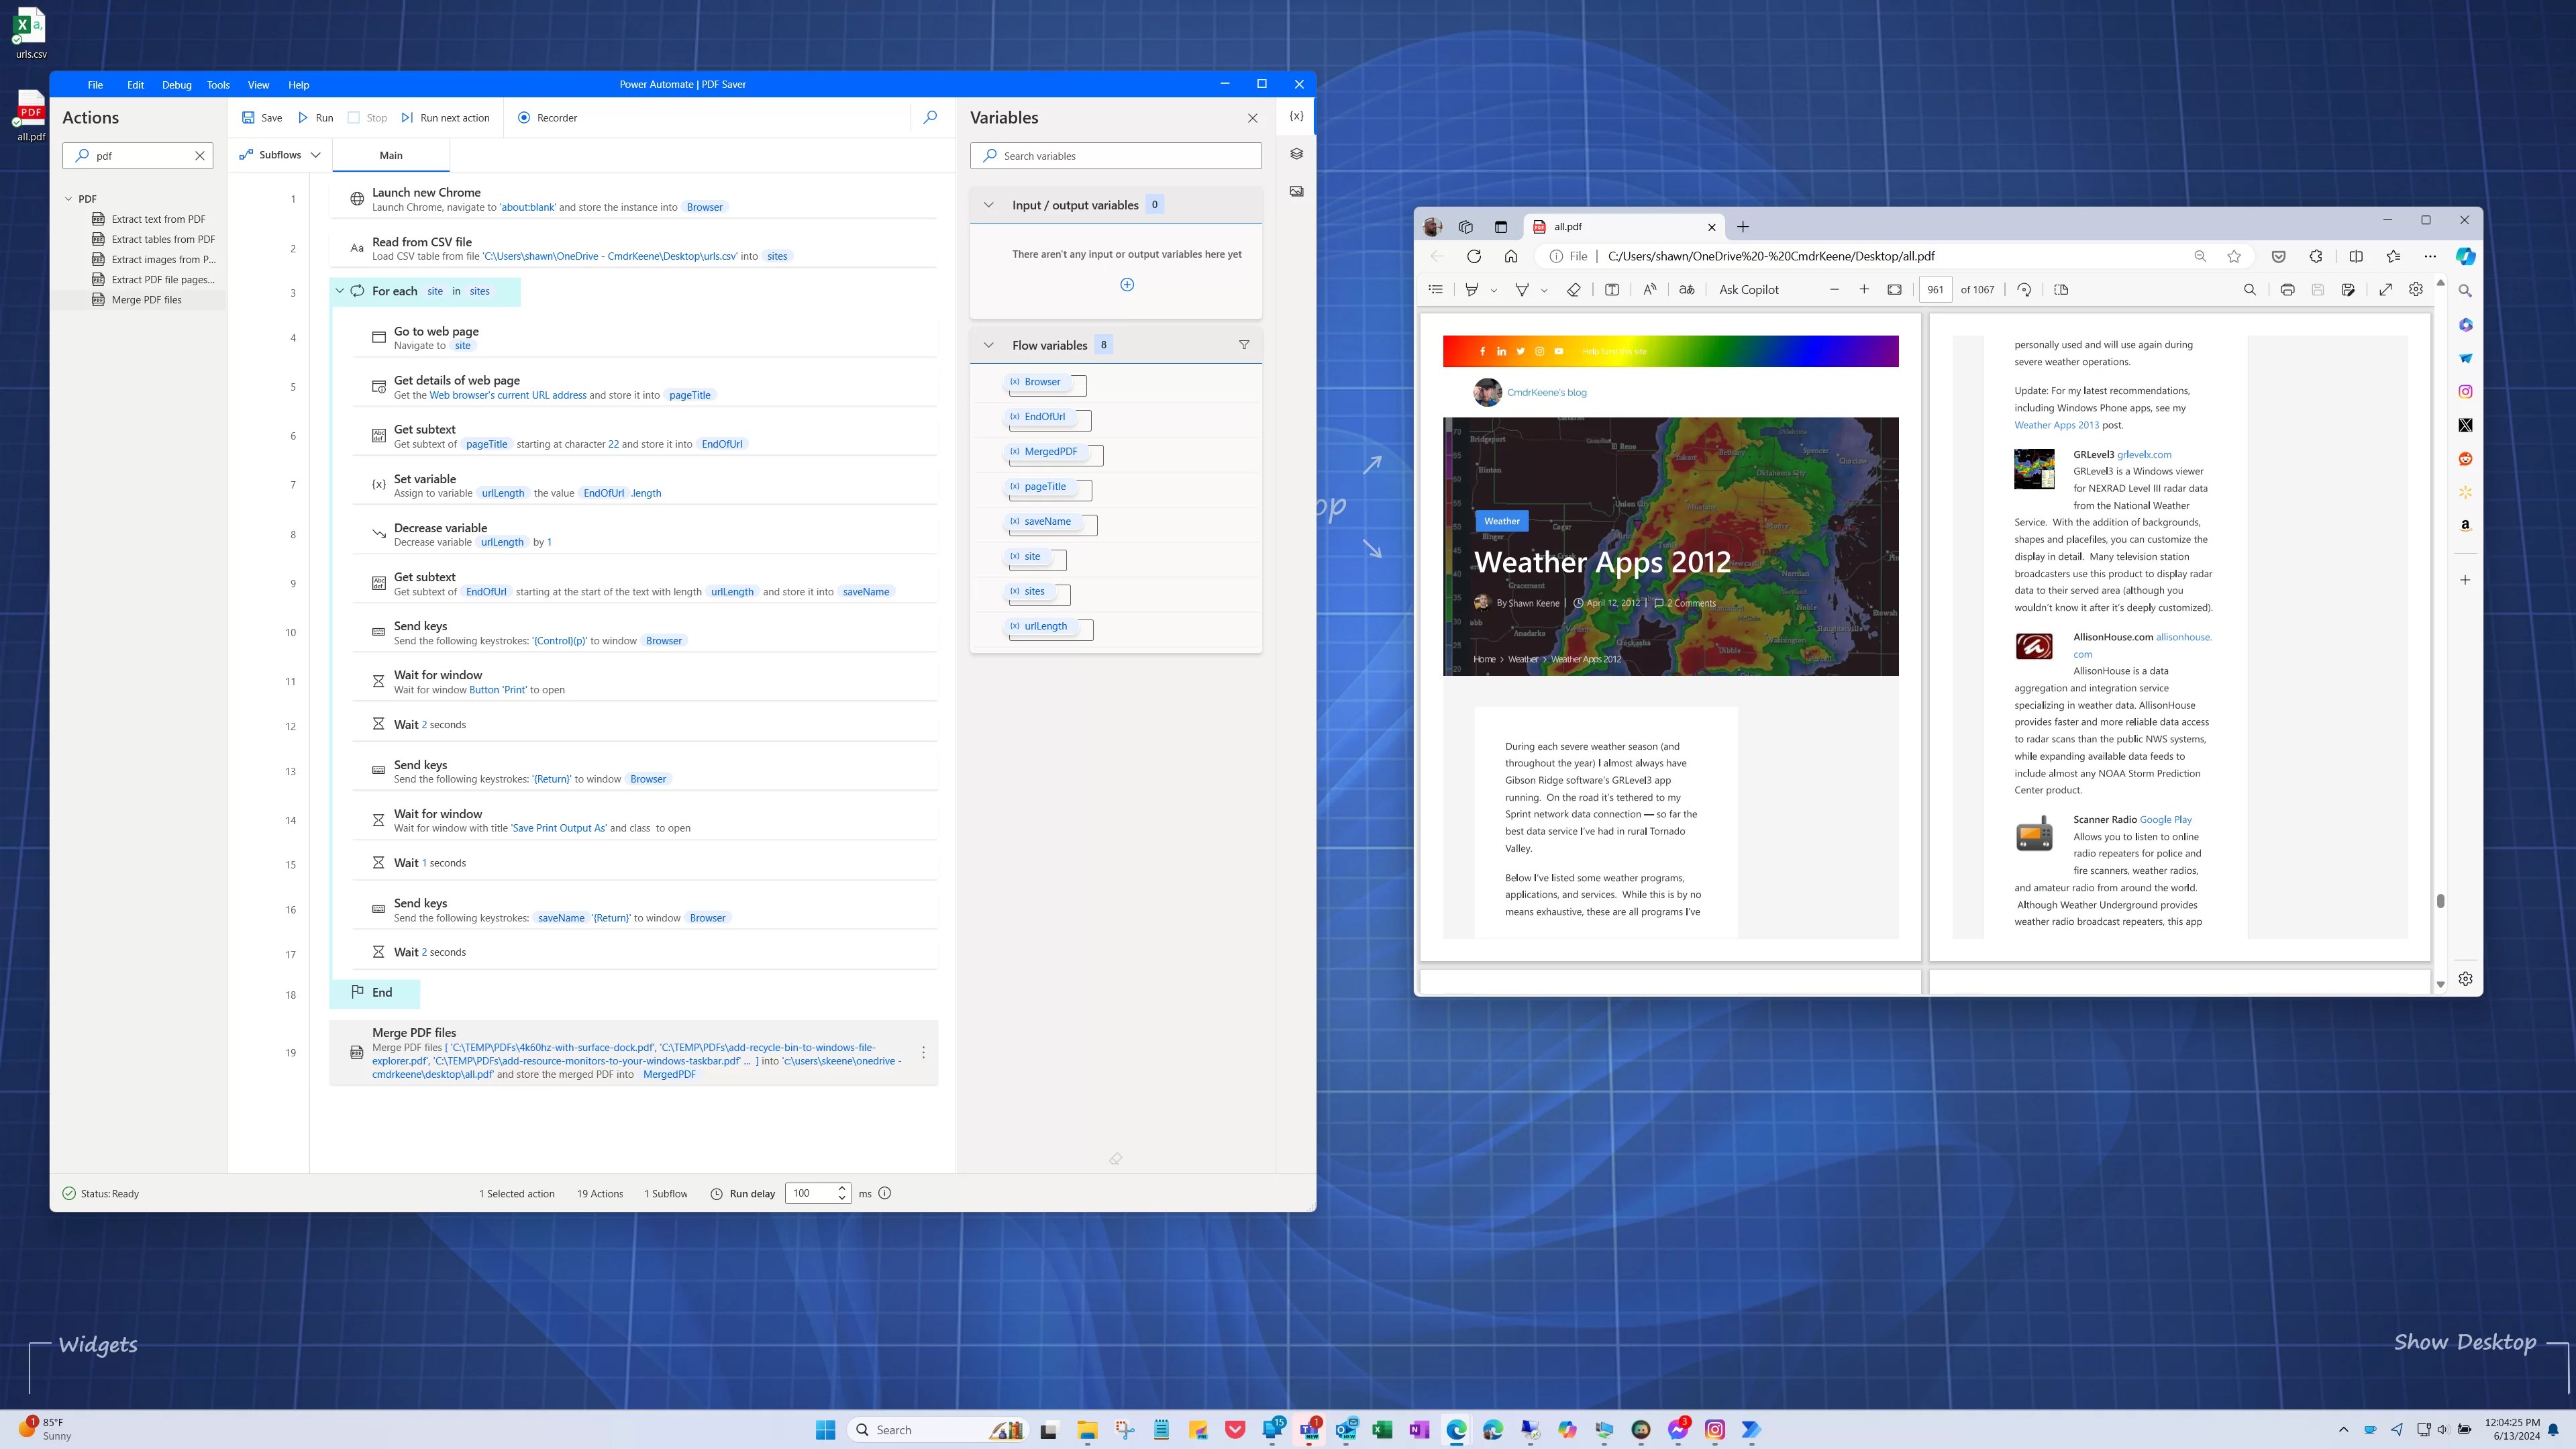Click the flow search magnifier icon
2576x1449 pixels.
[930, 117]
